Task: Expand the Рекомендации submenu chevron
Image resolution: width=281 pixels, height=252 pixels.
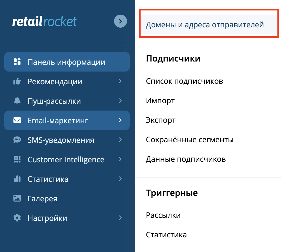Action: pyautogui.click(x=120, y=81)
